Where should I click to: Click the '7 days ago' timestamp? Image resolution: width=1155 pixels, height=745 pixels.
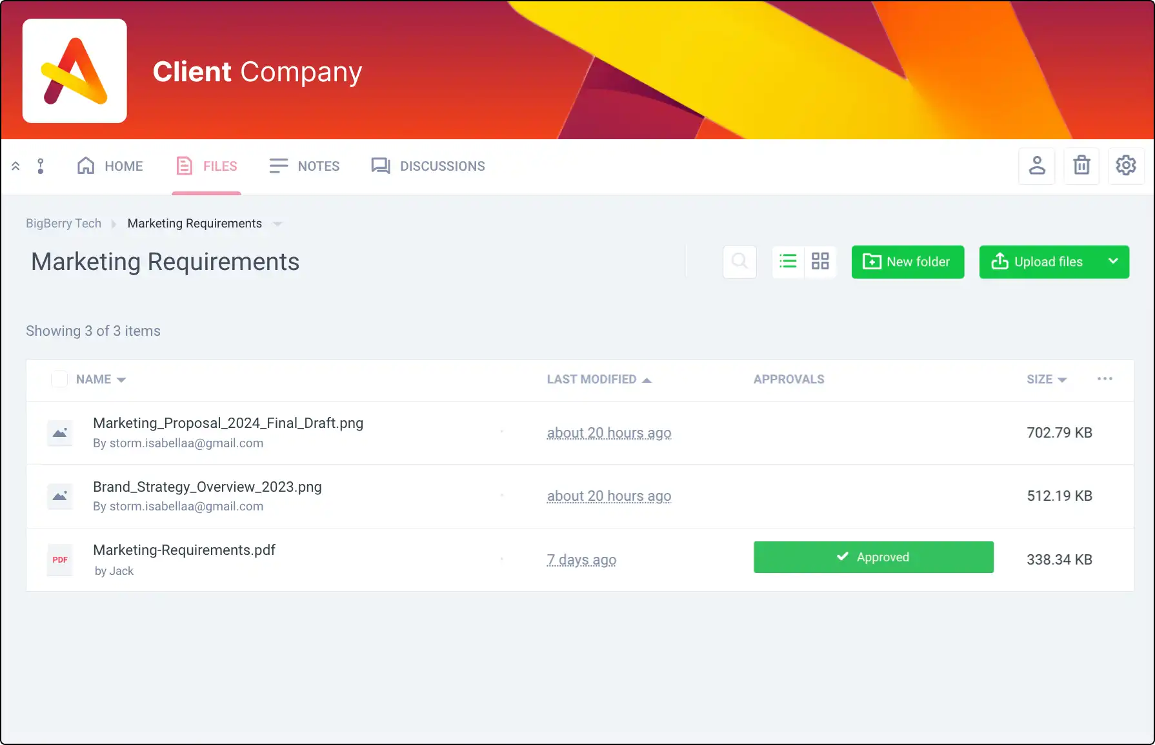(581, 560)
